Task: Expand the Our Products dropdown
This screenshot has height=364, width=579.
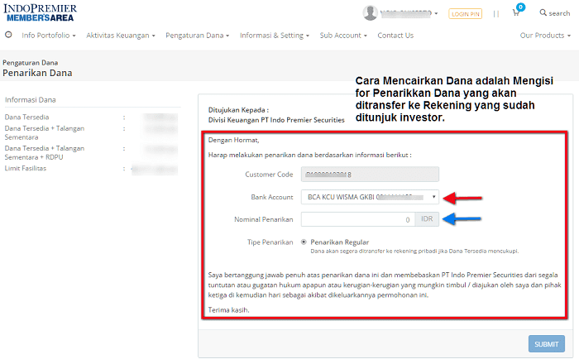Action: pos(545,36)
